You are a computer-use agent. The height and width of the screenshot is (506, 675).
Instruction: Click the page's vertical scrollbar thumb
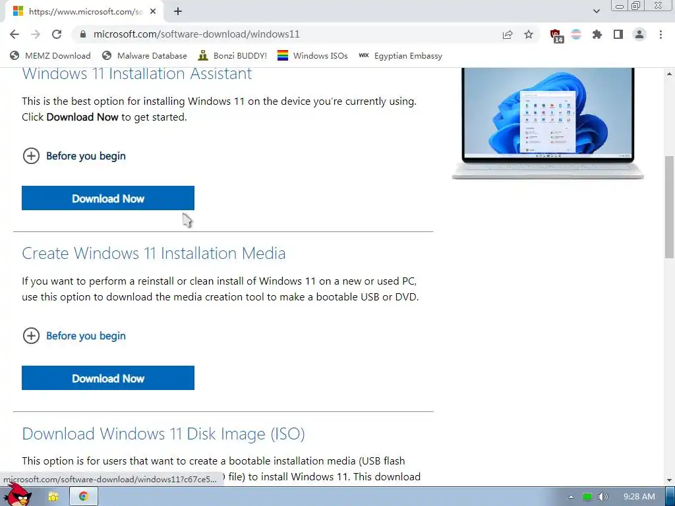point(669,206)
